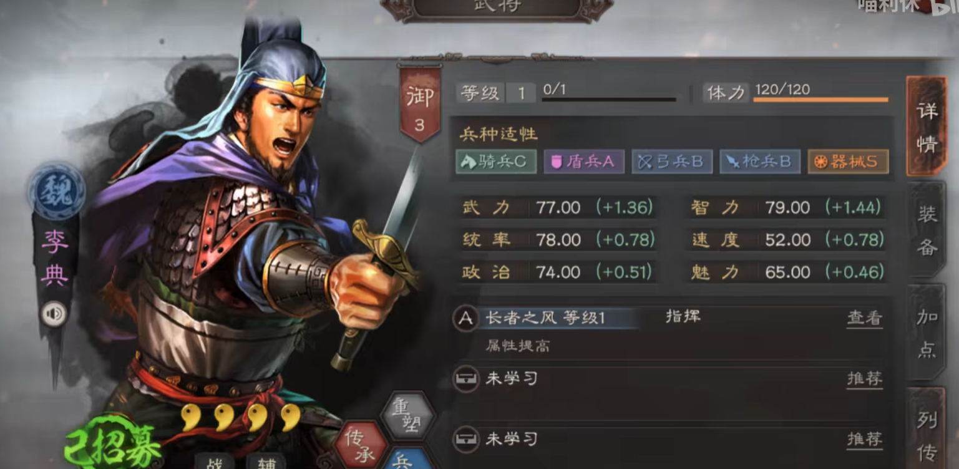Select the 器械S troop aptitude tag

click(848, 162)
